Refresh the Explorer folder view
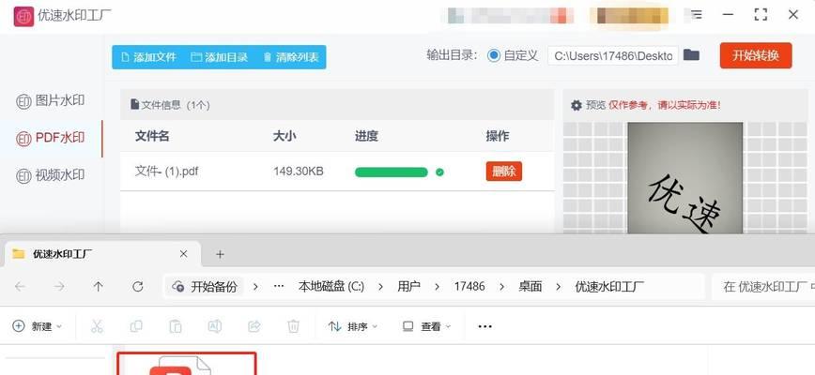The width and height of the screenshot is (815, 375). 138,286
